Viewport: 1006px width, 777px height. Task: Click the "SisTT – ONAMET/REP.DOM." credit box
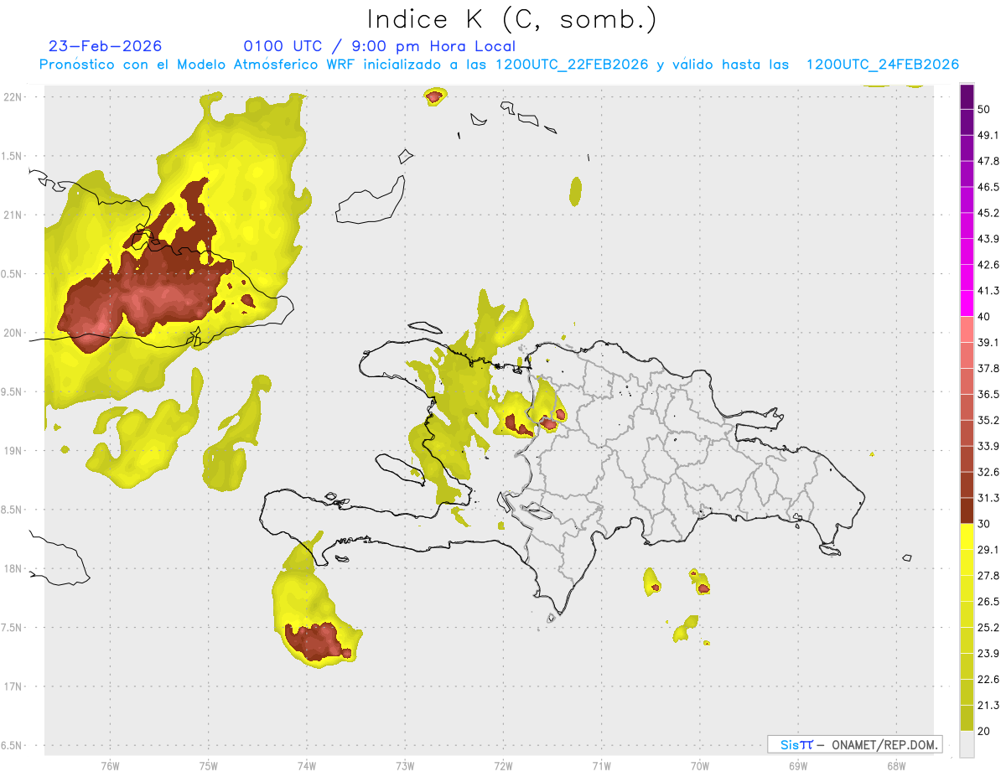tap(854, 744)
